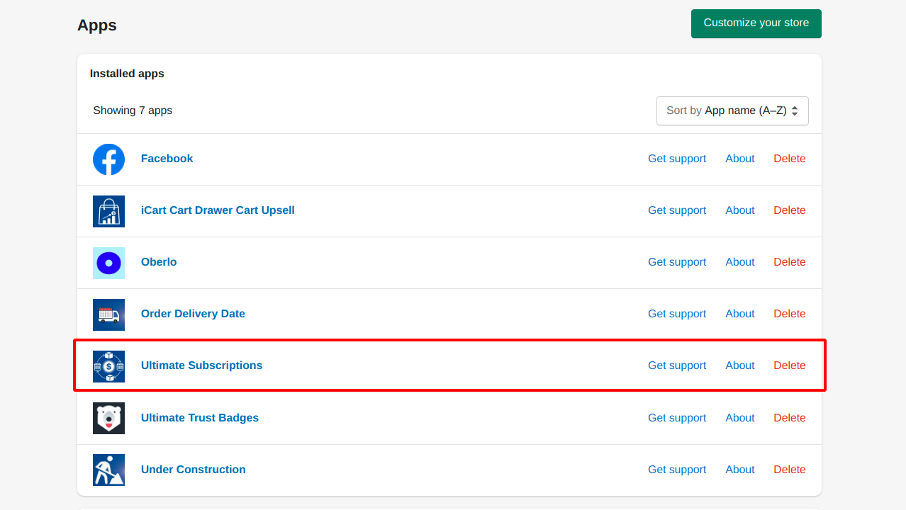
Task: Click the Apps page heading
Action: point(97,25)
